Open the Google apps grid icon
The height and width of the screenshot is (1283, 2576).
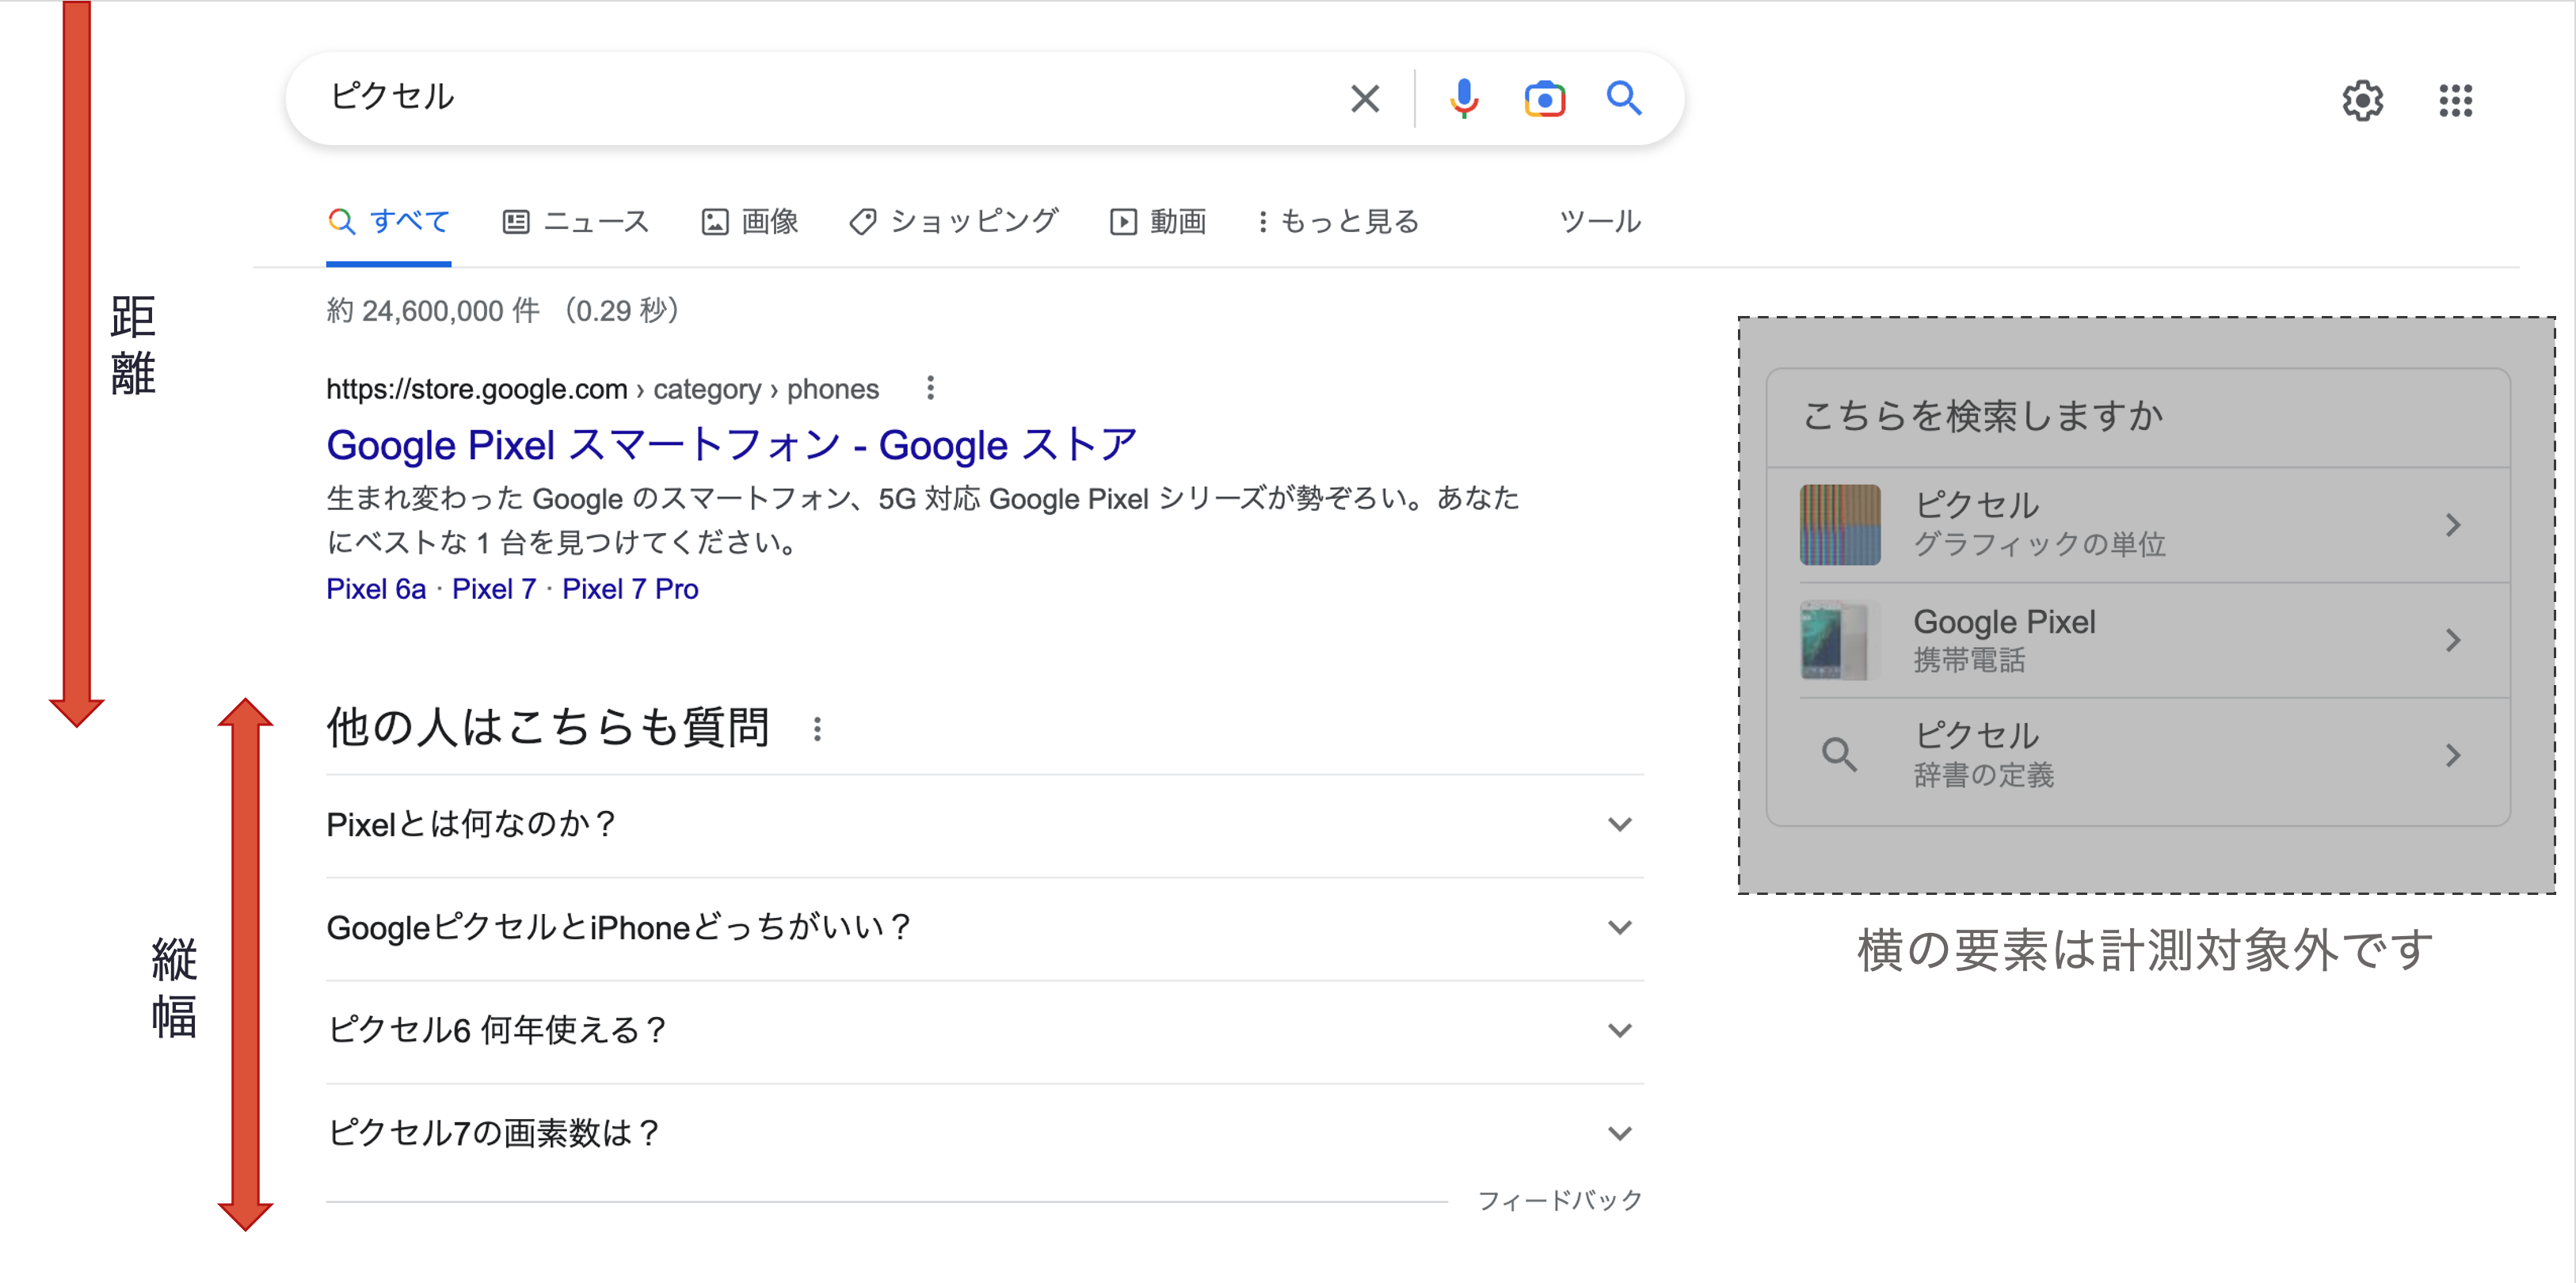click(x=2455, y=100)
